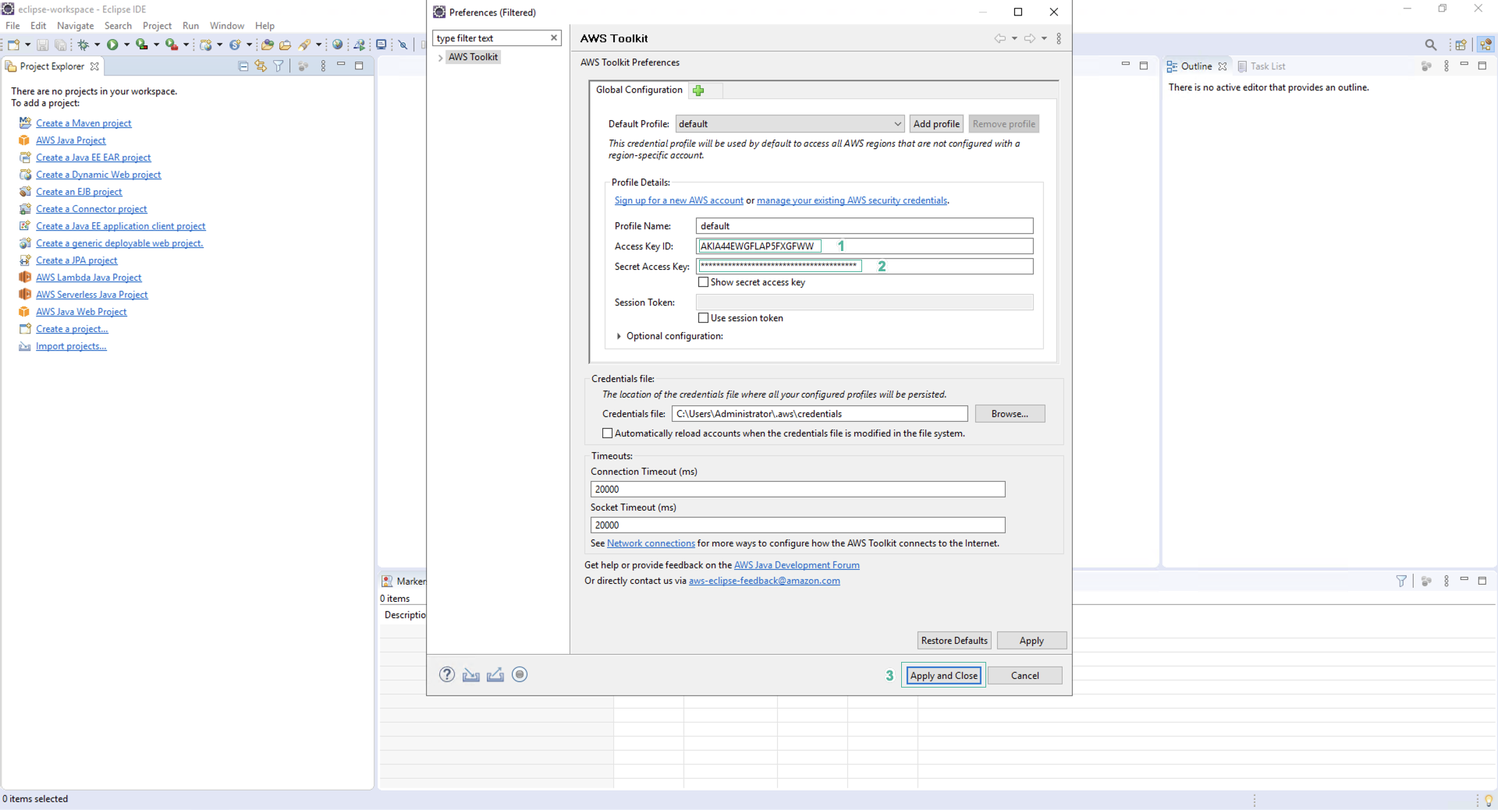This screenshot has width=1498, height=810.
Task: Click the green Run button icon
Action: click(112, 44)
